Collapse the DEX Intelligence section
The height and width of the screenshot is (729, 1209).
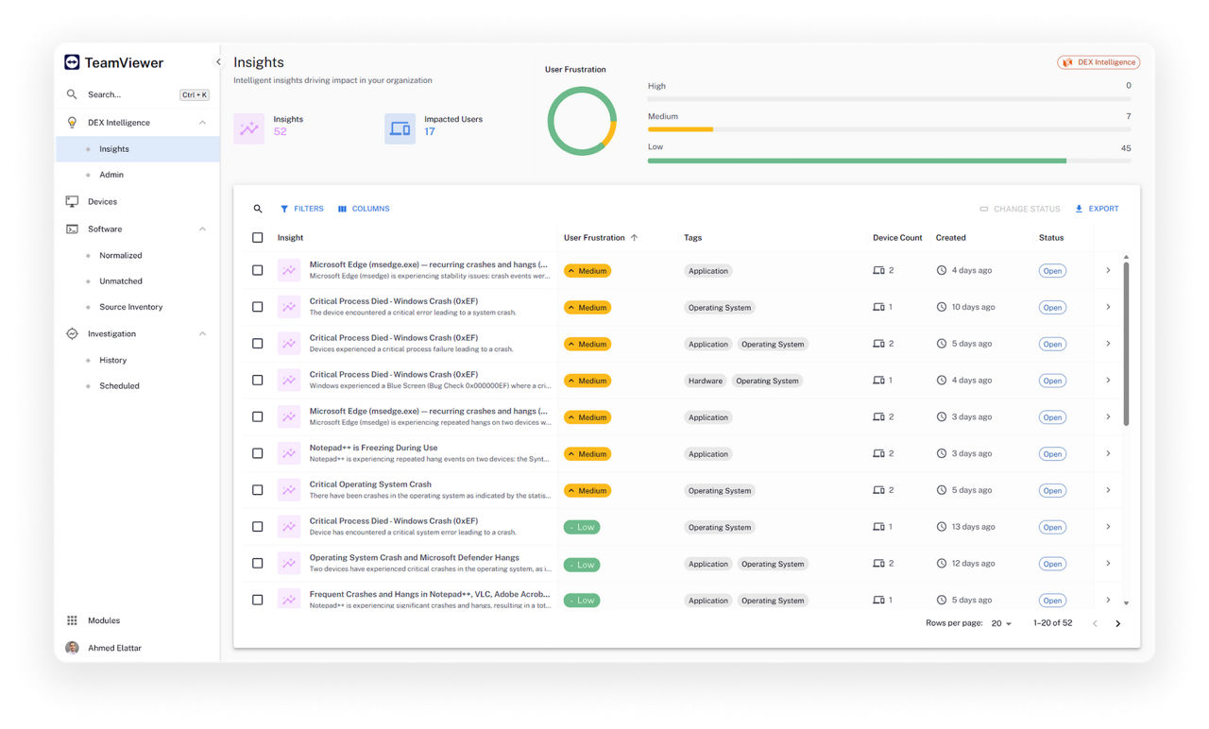tap(202, 123)
